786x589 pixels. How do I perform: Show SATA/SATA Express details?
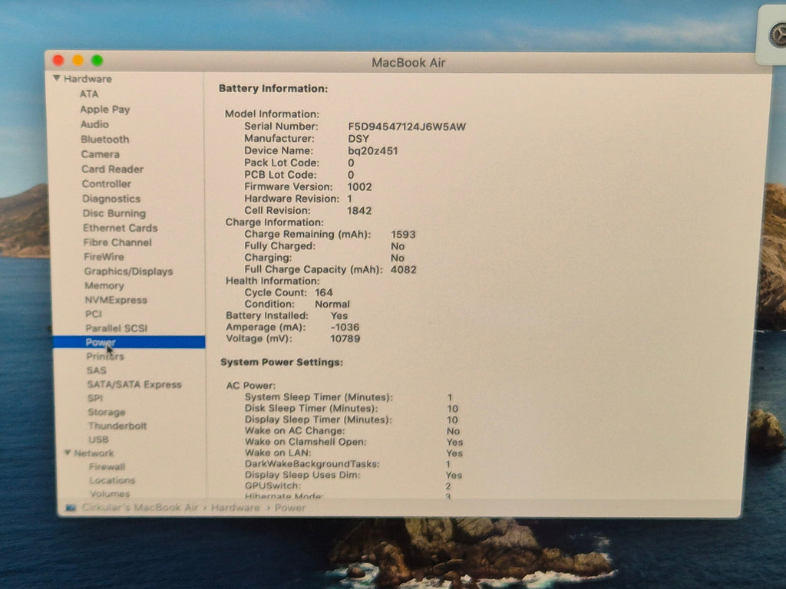134,384
